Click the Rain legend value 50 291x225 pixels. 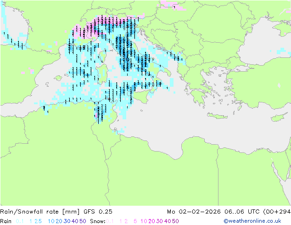[x=83, y=221]
